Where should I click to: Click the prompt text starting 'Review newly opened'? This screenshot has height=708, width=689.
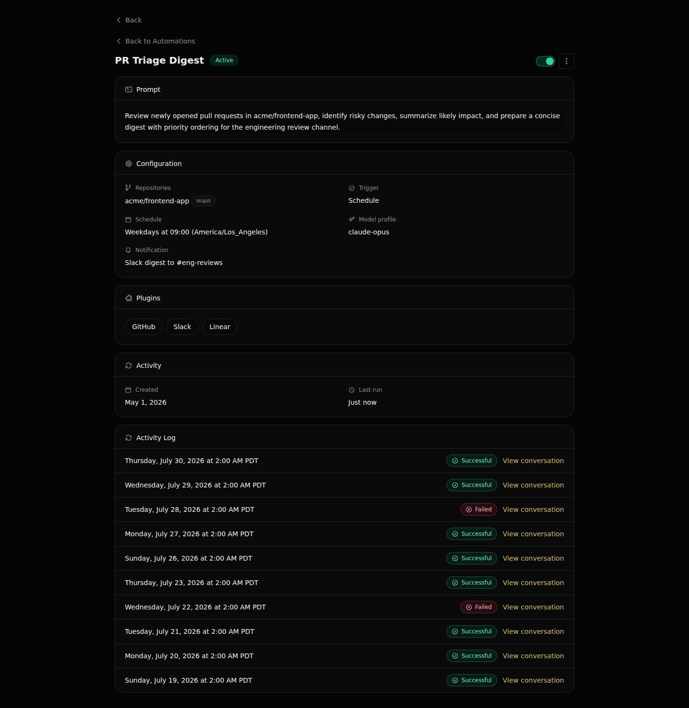coord(342,122)
